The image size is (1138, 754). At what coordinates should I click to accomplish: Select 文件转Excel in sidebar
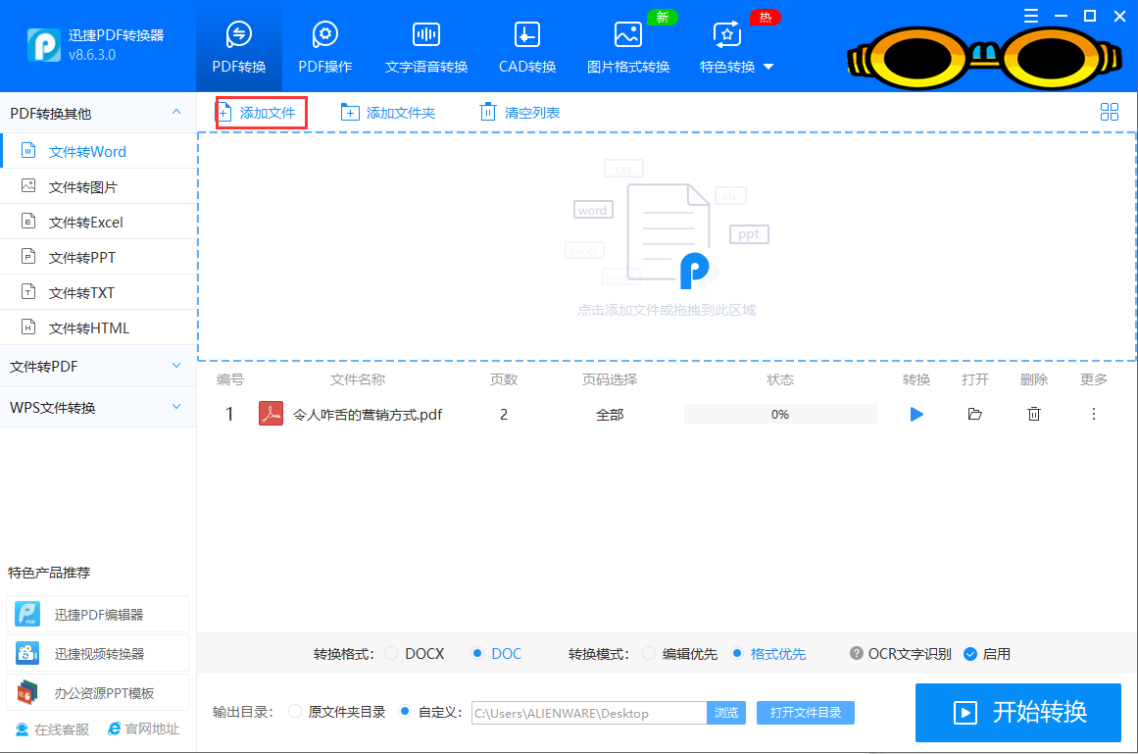[x=98, y=222]
